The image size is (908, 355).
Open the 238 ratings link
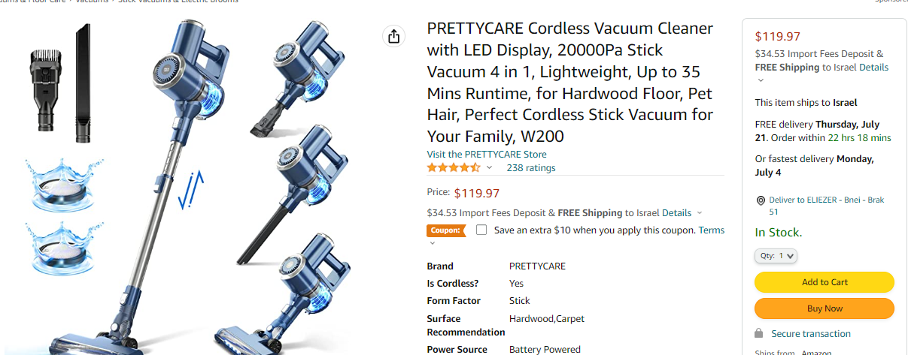click(530, 168)
